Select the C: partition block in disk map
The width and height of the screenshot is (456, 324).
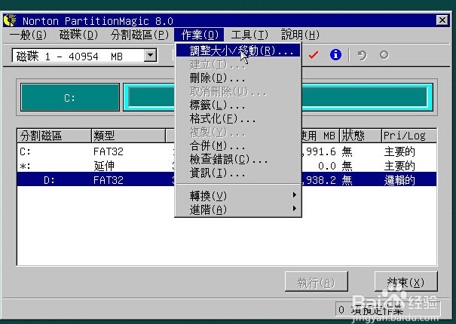[x=70, y=97]
